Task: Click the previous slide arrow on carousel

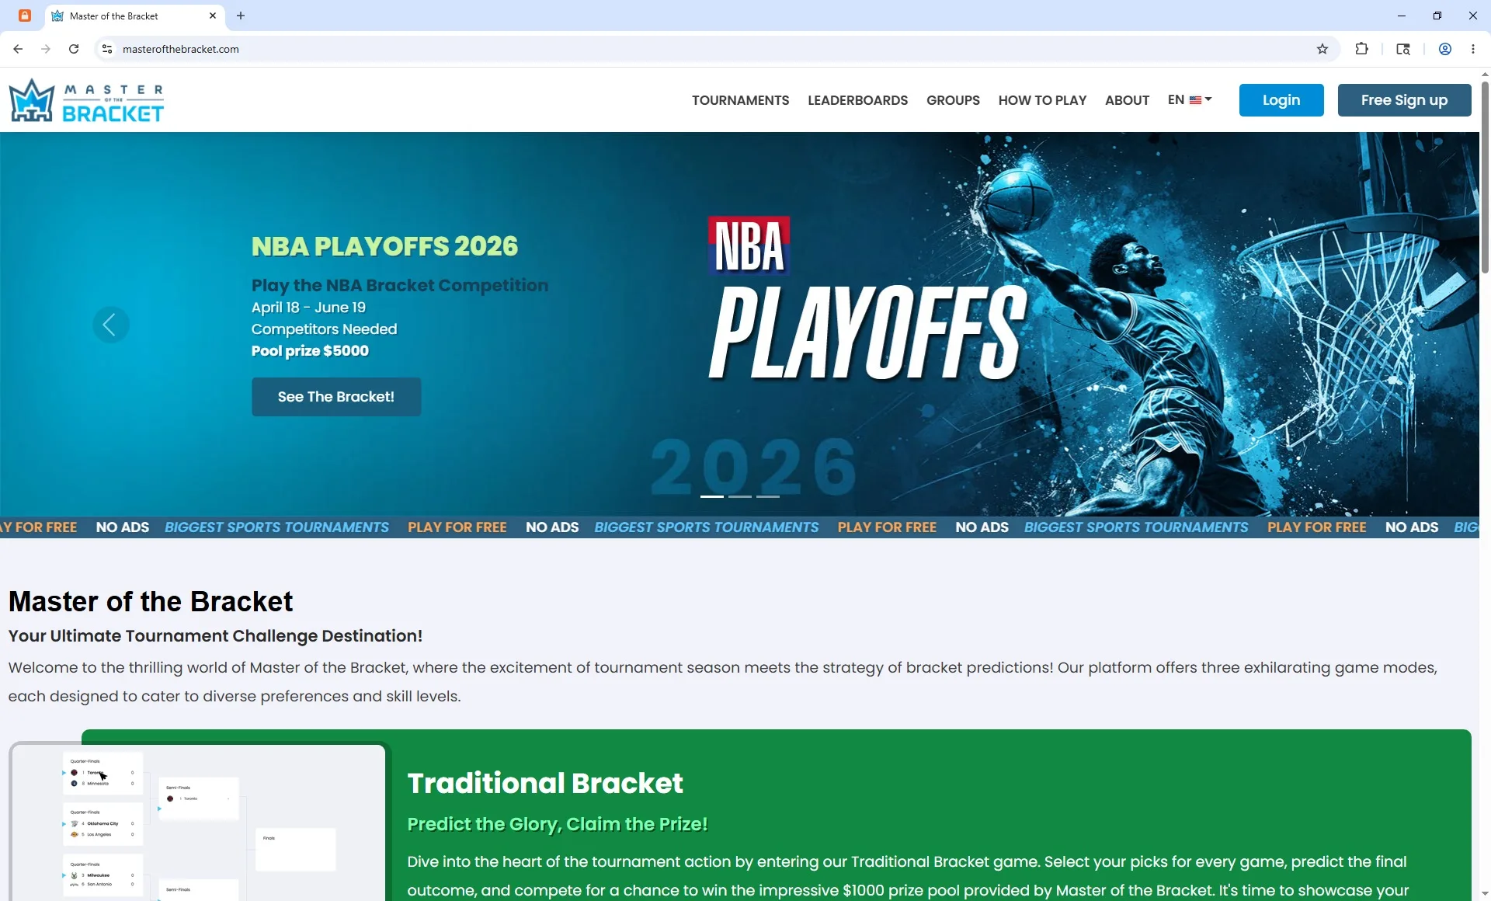Action: click(111, 325)
